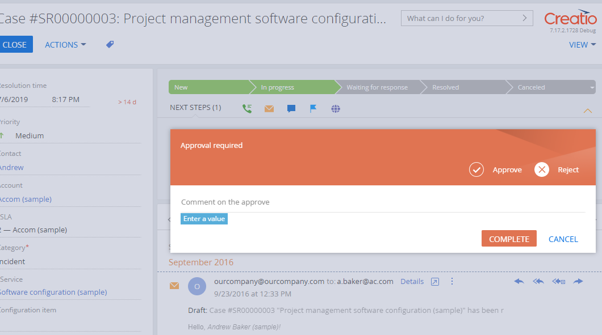Click the reply-all with attachment icon
Viewport: 602px width, 335px height.
559,281
